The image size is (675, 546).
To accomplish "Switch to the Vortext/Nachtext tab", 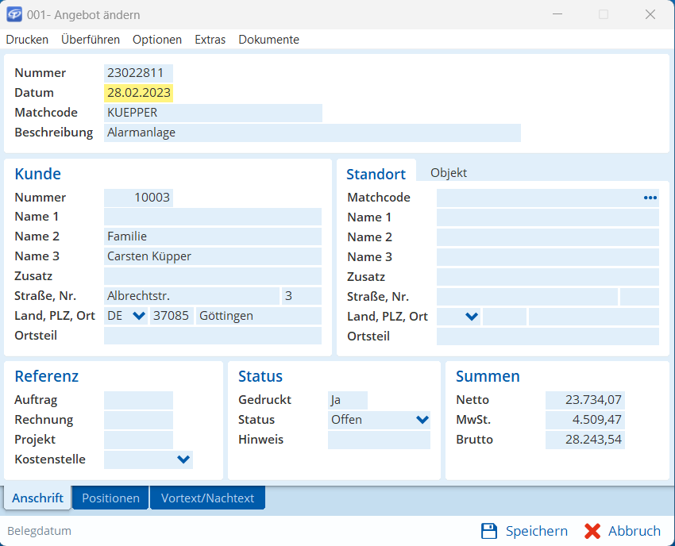I will tap(207, 498).
